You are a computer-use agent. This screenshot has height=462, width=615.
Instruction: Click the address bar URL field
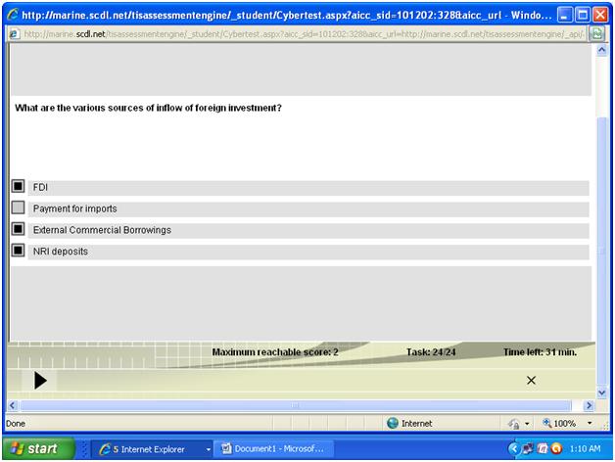point(304,34)
